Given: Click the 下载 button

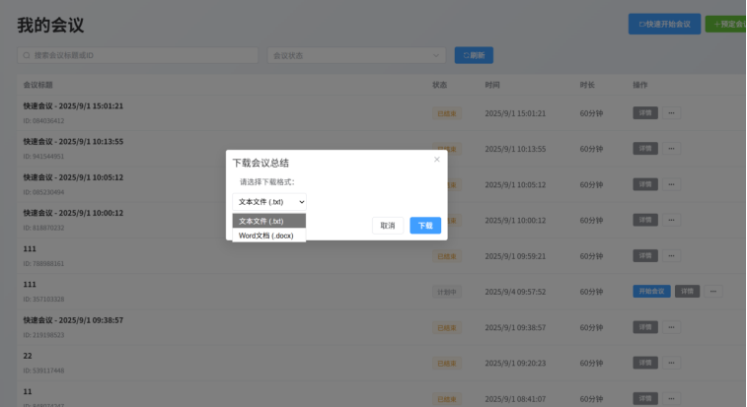Looking at the screenshot, I should tap(425, 226).
